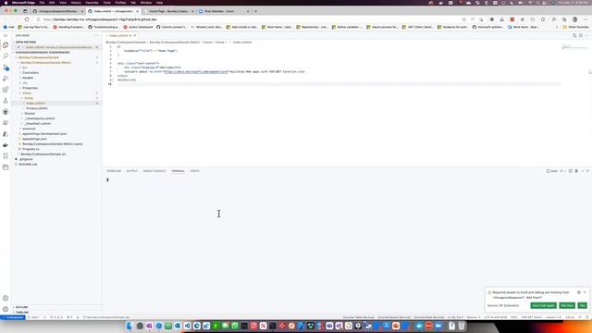This screenshot has height=333, width=592.
Task: Open the History menu in menu bar
Action: pyautogui.click(x=76, y=3)
